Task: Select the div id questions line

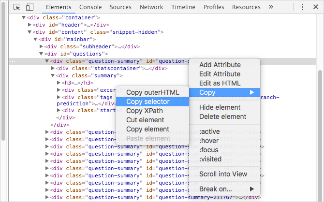Action: pyautogui.click(x=76, y=54)
